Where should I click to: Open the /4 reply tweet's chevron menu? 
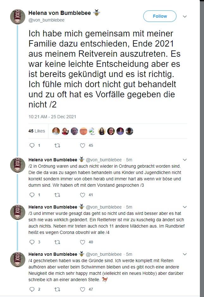[185, 254]
